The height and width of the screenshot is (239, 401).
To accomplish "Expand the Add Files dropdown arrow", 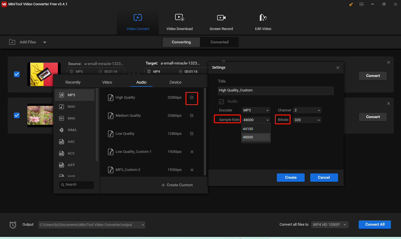I will click(x=45, y=42).
